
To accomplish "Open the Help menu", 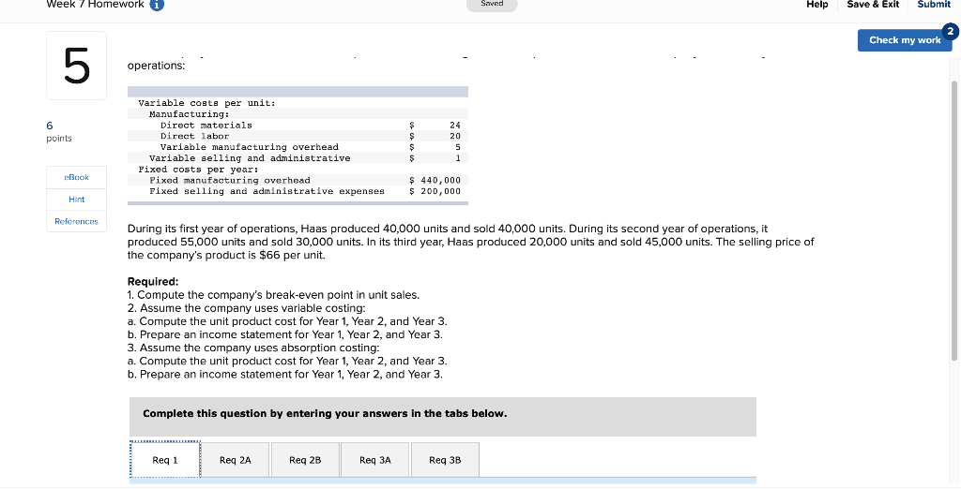I will click(817, 5).
